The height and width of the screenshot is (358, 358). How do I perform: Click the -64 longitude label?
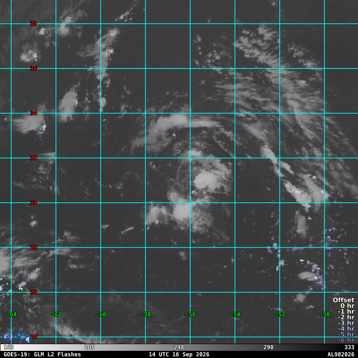click(11, 315)
